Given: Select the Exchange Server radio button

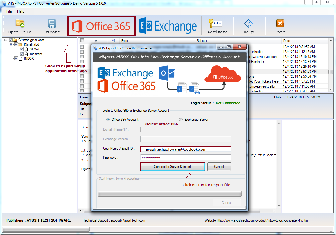Looking at the screenshot, I should tap(181, 120).
